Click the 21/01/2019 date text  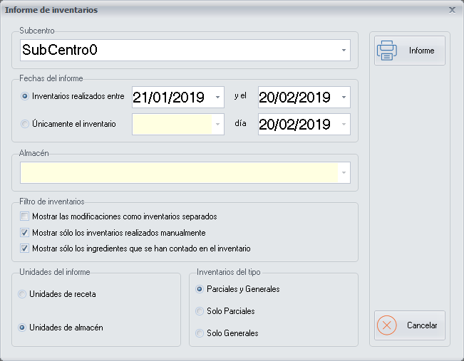pyautogui.click(x=169, y=98)
